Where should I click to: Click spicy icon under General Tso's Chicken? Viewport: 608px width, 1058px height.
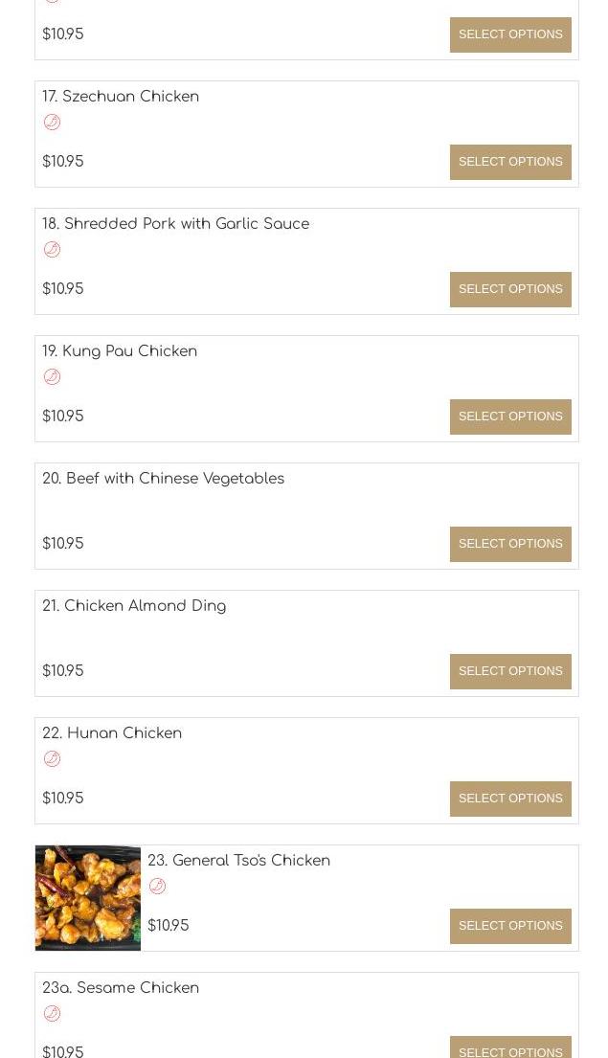tap(157, 887)
